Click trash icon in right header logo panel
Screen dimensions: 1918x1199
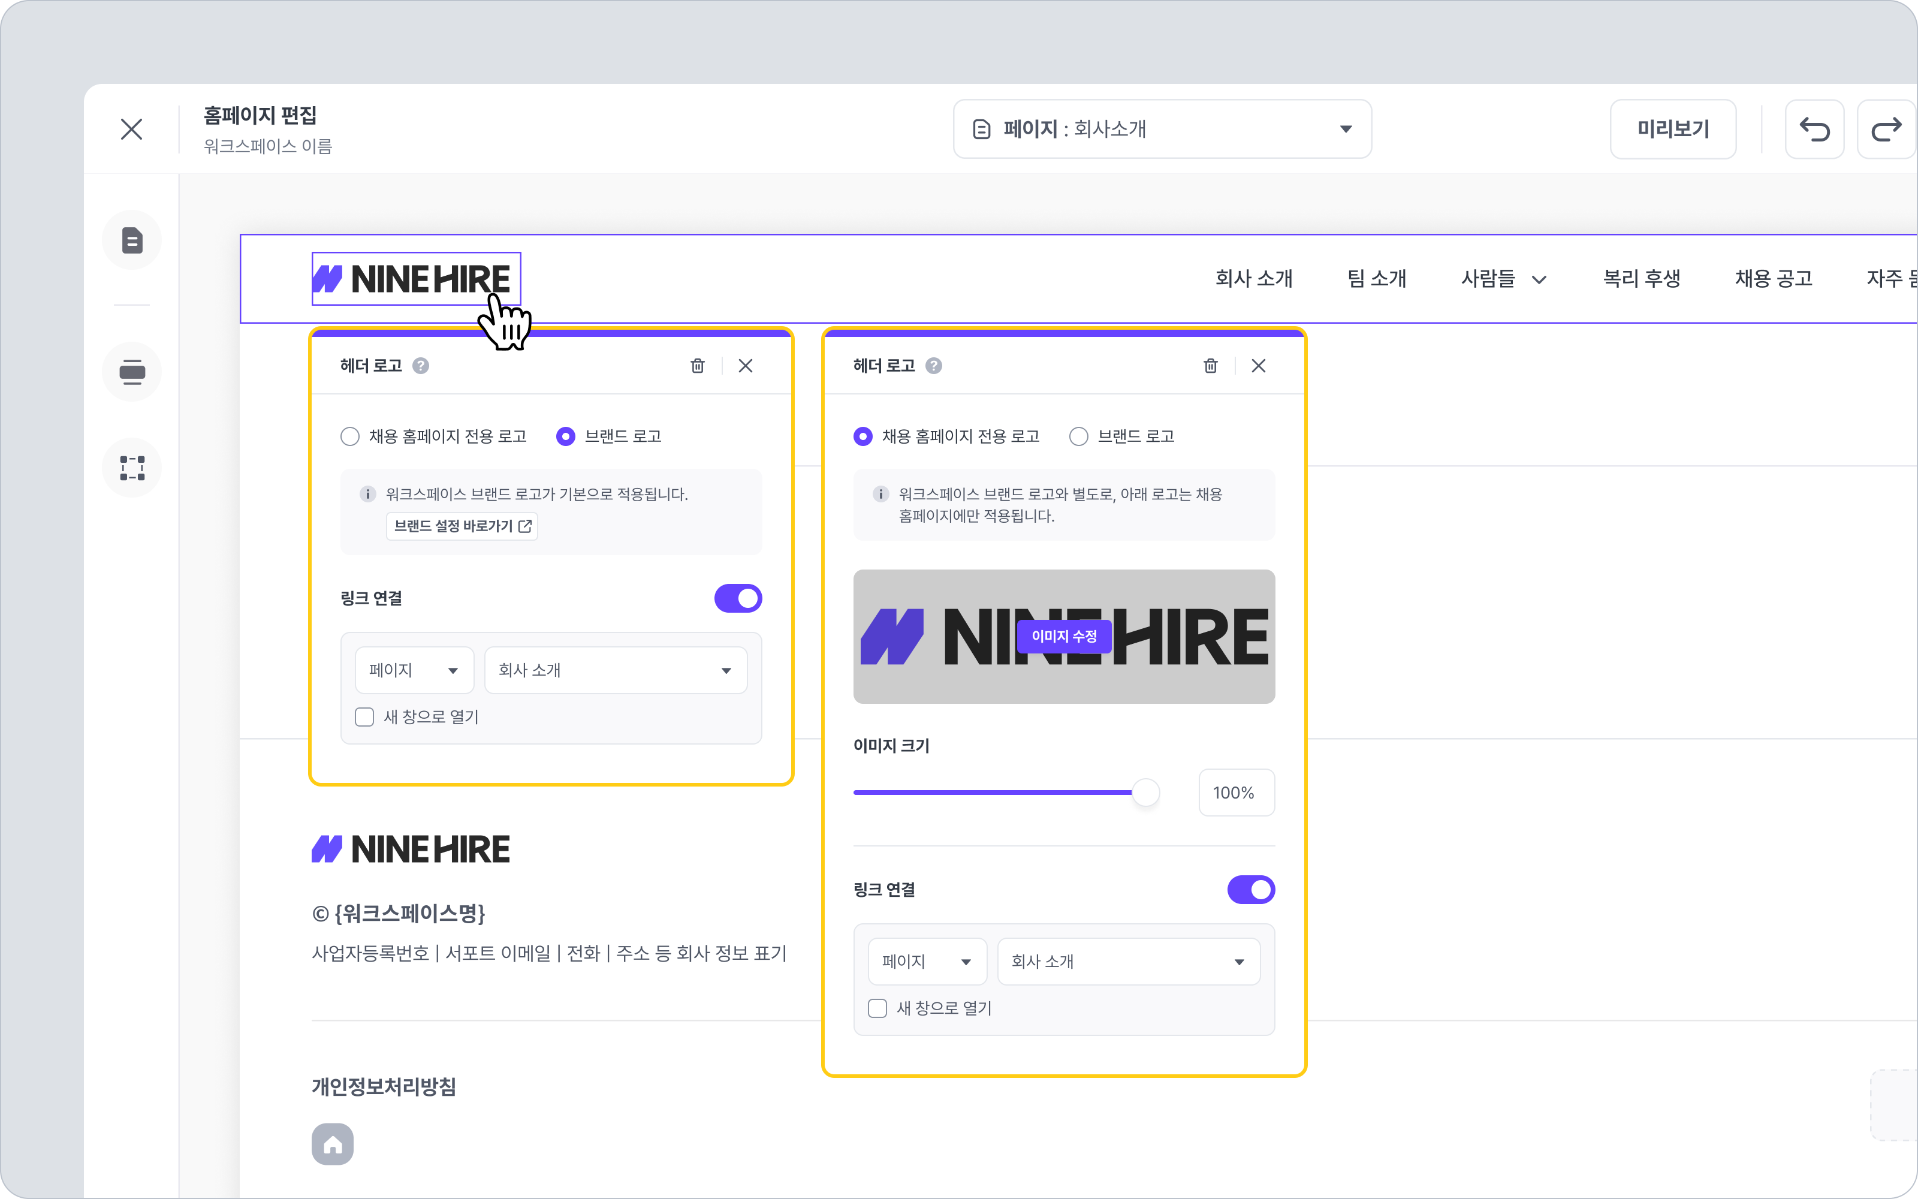pyautogui.click(x=1210, y=366)
